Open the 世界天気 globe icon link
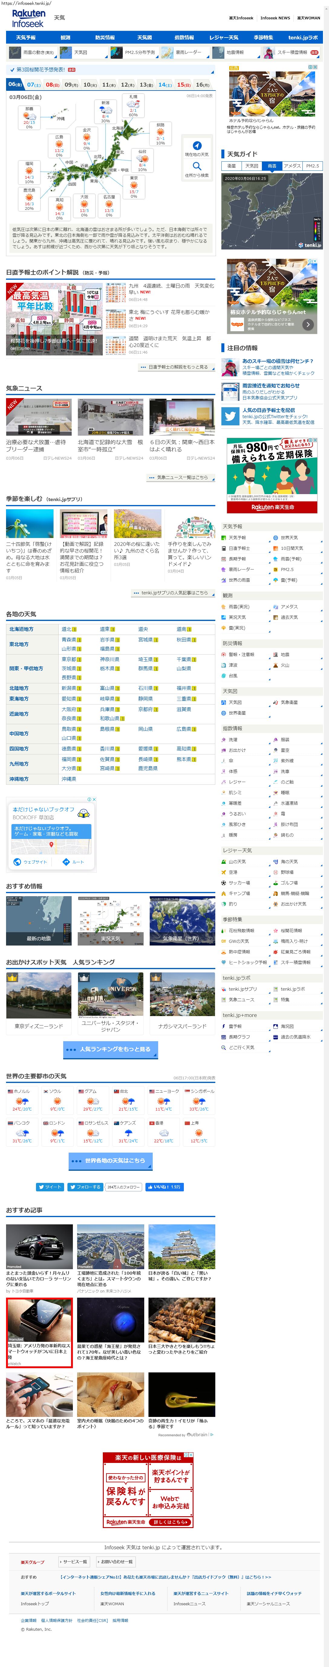Image resolution: width=329 pixels, height=1667 pixels. [276, 538]
